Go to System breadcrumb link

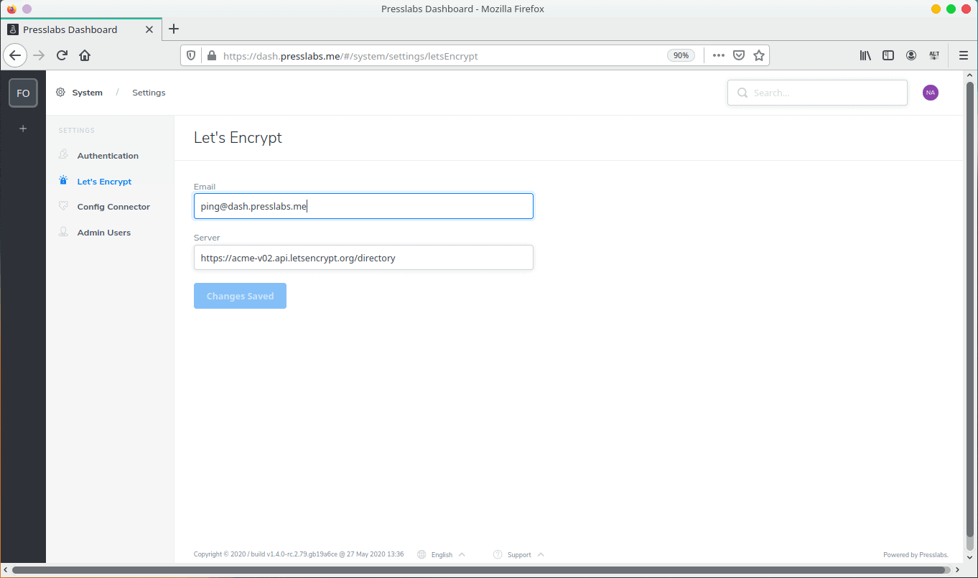(x=88, y=93)
